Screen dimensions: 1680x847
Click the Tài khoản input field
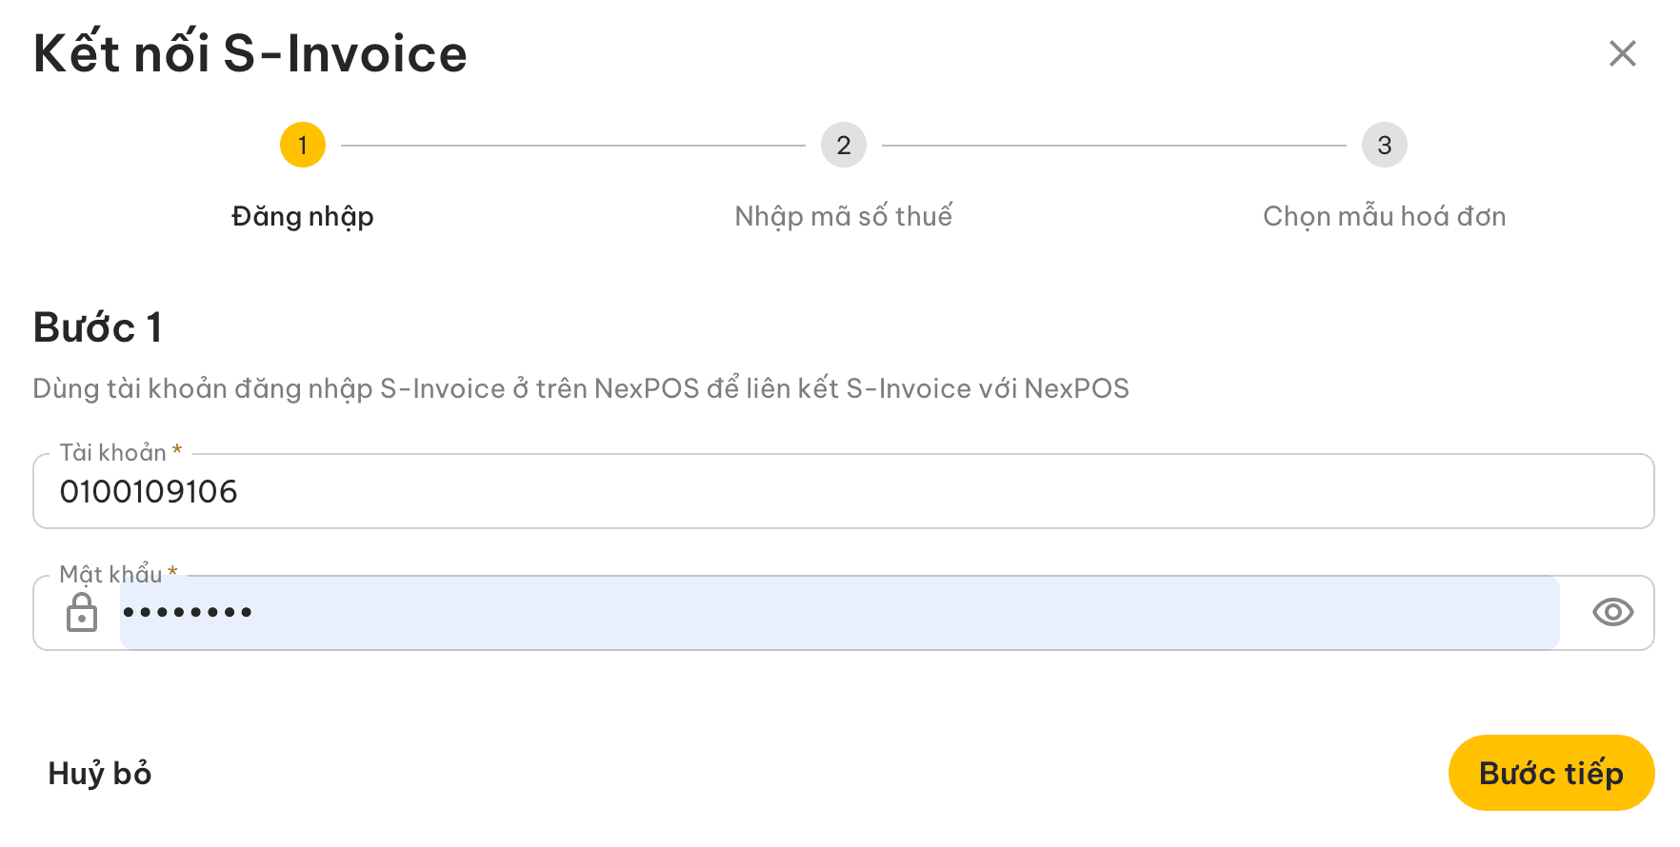pyautogui.click(x=844, y=491)
